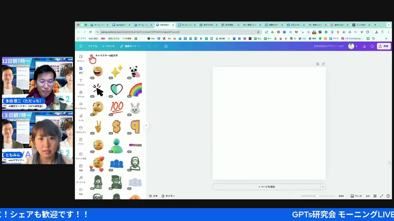
Task: Insert the black cursor click sticker
Action: 98,90
